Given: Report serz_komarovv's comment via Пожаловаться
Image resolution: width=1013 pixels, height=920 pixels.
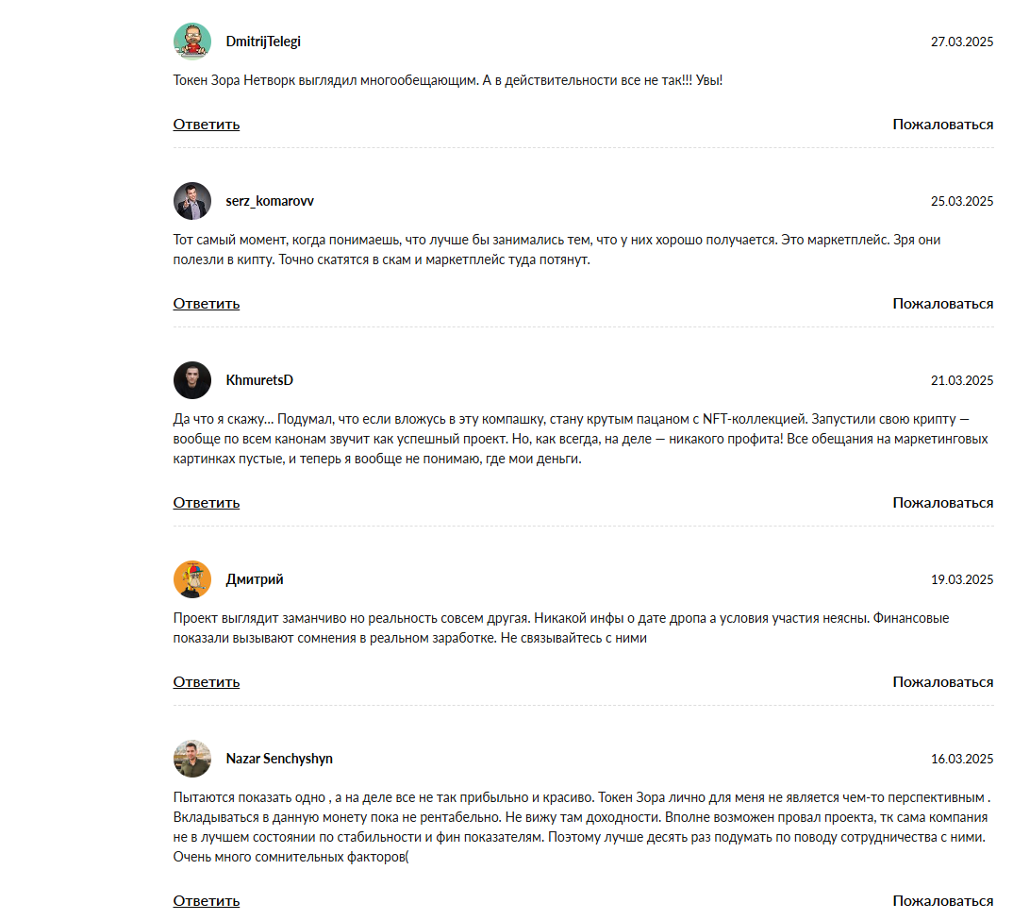Looking at the screenshot, I should (x=942, y=304).
